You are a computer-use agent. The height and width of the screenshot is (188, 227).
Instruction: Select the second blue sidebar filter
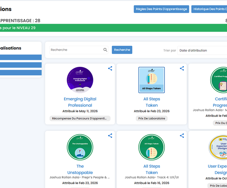(21, 65)
